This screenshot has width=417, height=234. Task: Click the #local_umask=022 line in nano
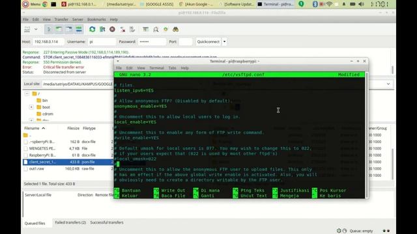tap(136, 159)
